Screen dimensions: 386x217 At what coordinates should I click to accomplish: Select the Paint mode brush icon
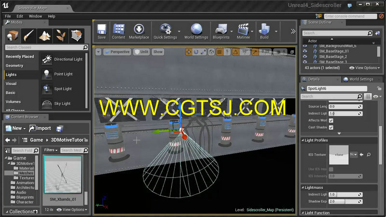[29, 36]
